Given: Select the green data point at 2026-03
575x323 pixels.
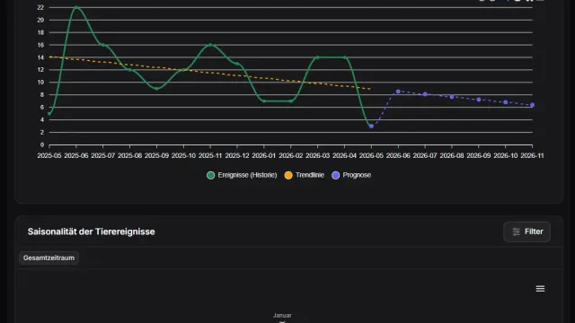Looking at the screenshot, I should (x=317, y=57).
